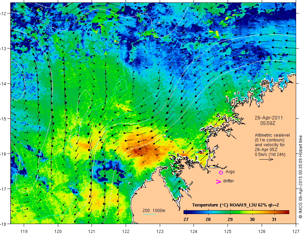Click latitude axis label -16
The image size is (303, 234).
click(3, 154)
